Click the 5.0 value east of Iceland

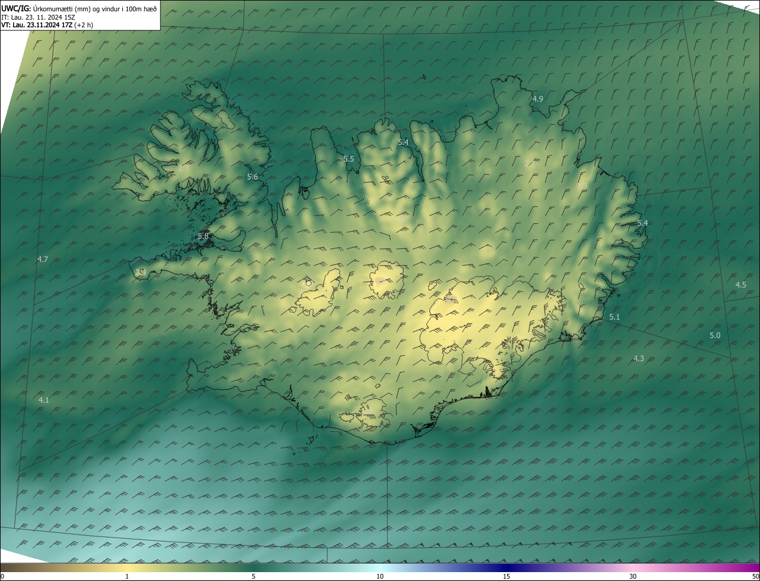(715, 336)
